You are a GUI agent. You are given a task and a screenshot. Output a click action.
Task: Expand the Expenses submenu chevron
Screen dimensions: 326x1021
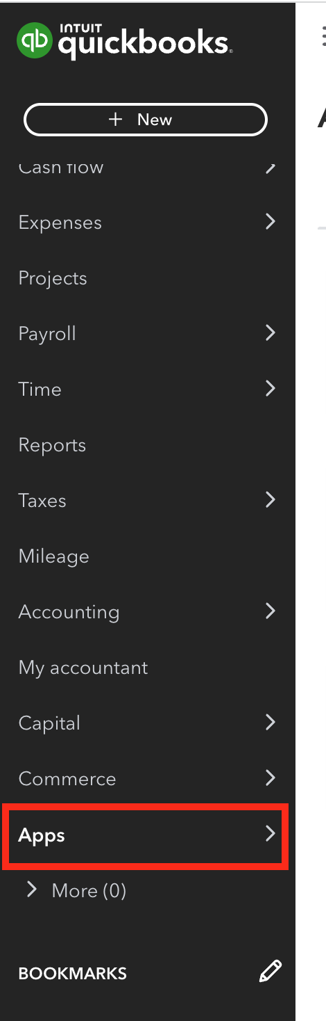(x=271, y=222)
